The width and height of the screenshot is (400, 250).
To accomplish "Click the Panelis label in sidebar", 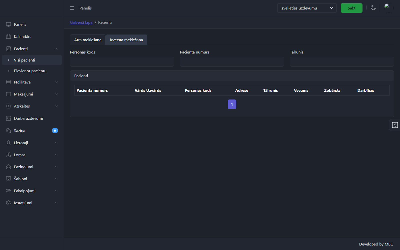I will [20, 24].
